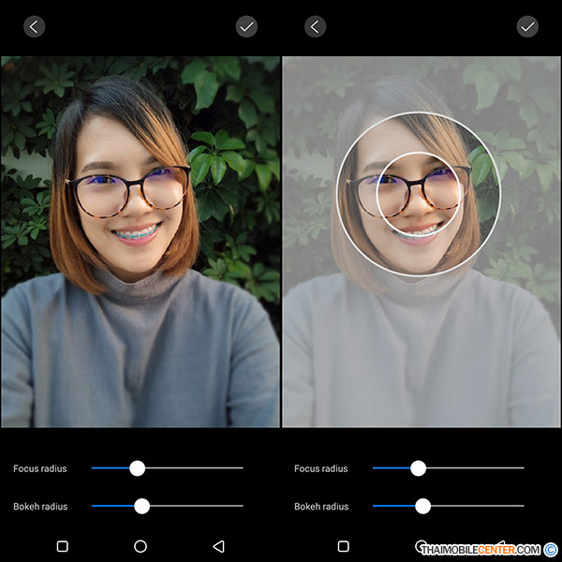Tap back triangle in left navbar
The width and height of the screenshot is (562, 562).
click(x=218, y=546)
